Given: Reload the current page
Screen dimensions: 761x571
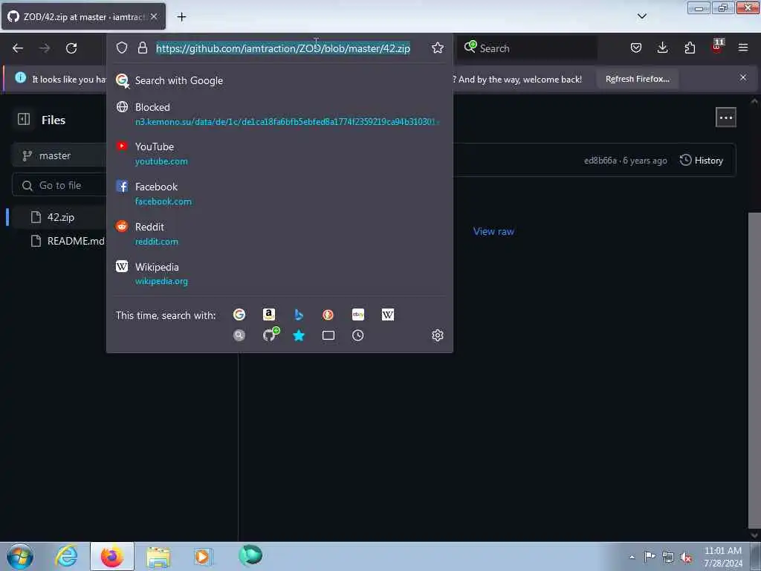Looking at the screenshot, I should point(71,48).
